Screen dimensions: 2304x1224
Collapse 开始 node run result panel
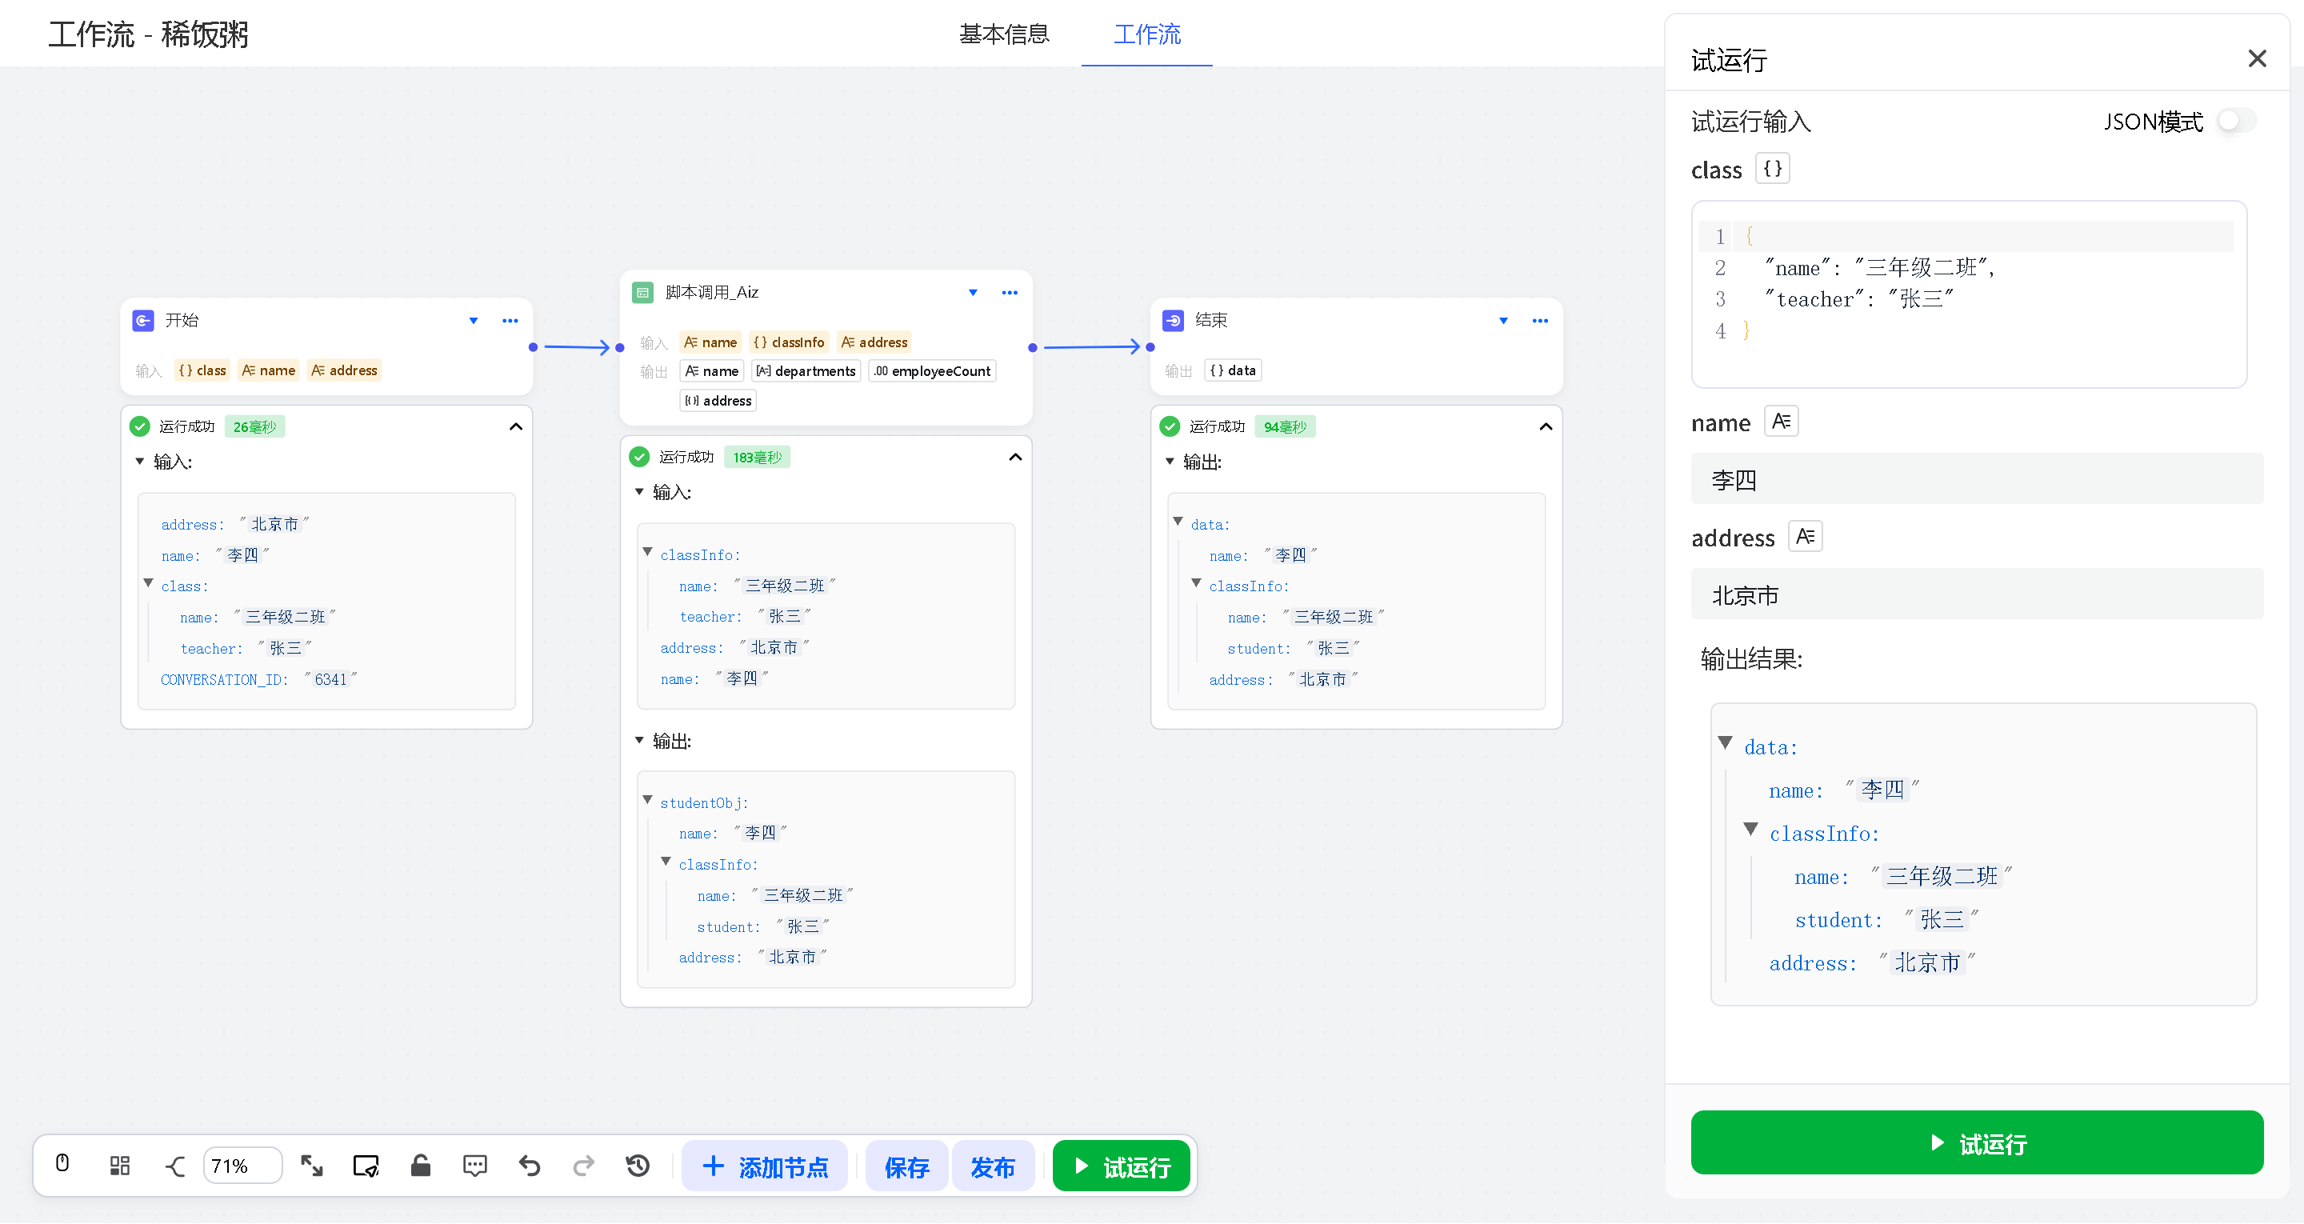[x=515, y=426]
